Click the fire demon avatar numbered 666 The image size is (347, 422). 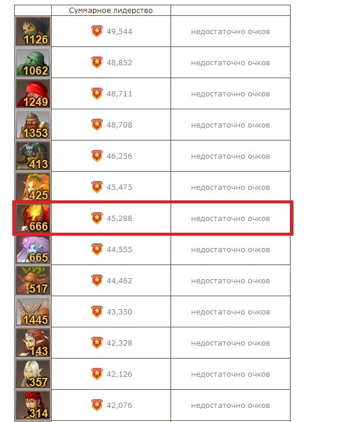point(33,218)
